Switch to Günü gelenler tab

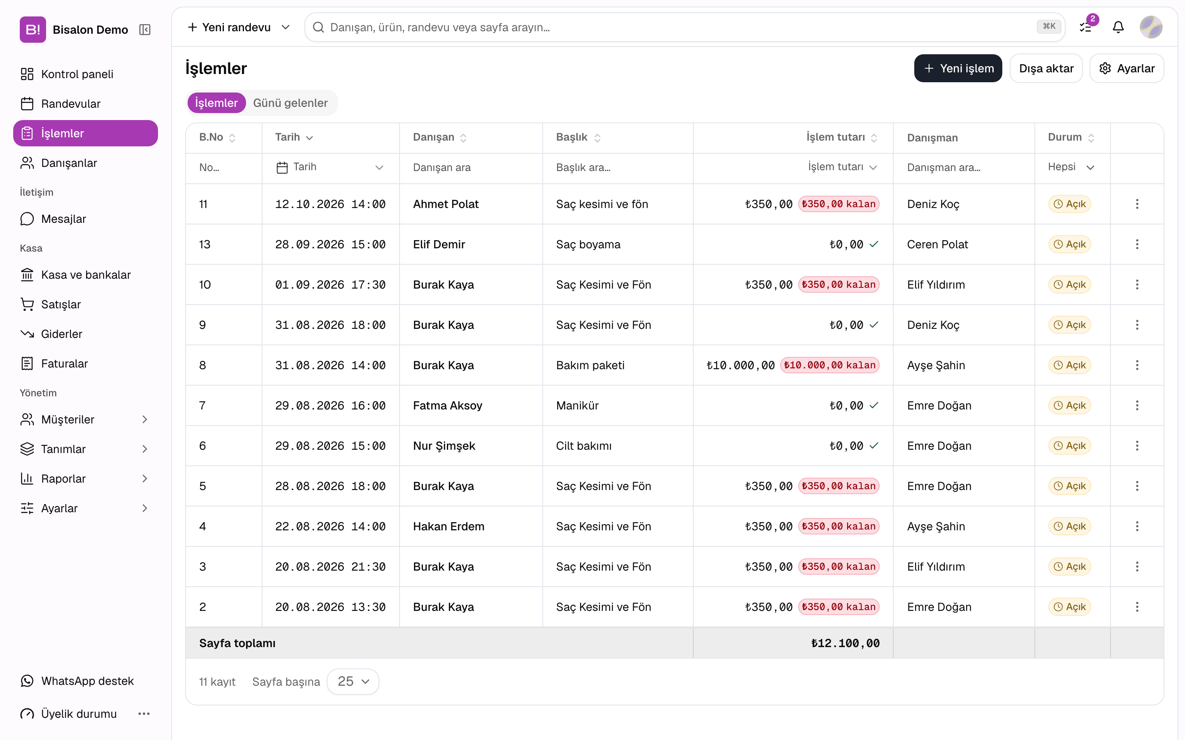tap(290, 103)
